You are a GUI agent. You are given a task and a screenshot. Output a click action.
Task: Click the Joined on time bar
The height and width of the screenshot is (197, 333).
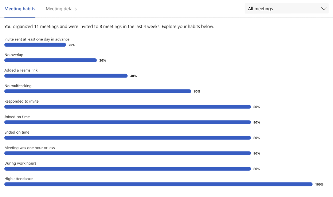(128, 122)
